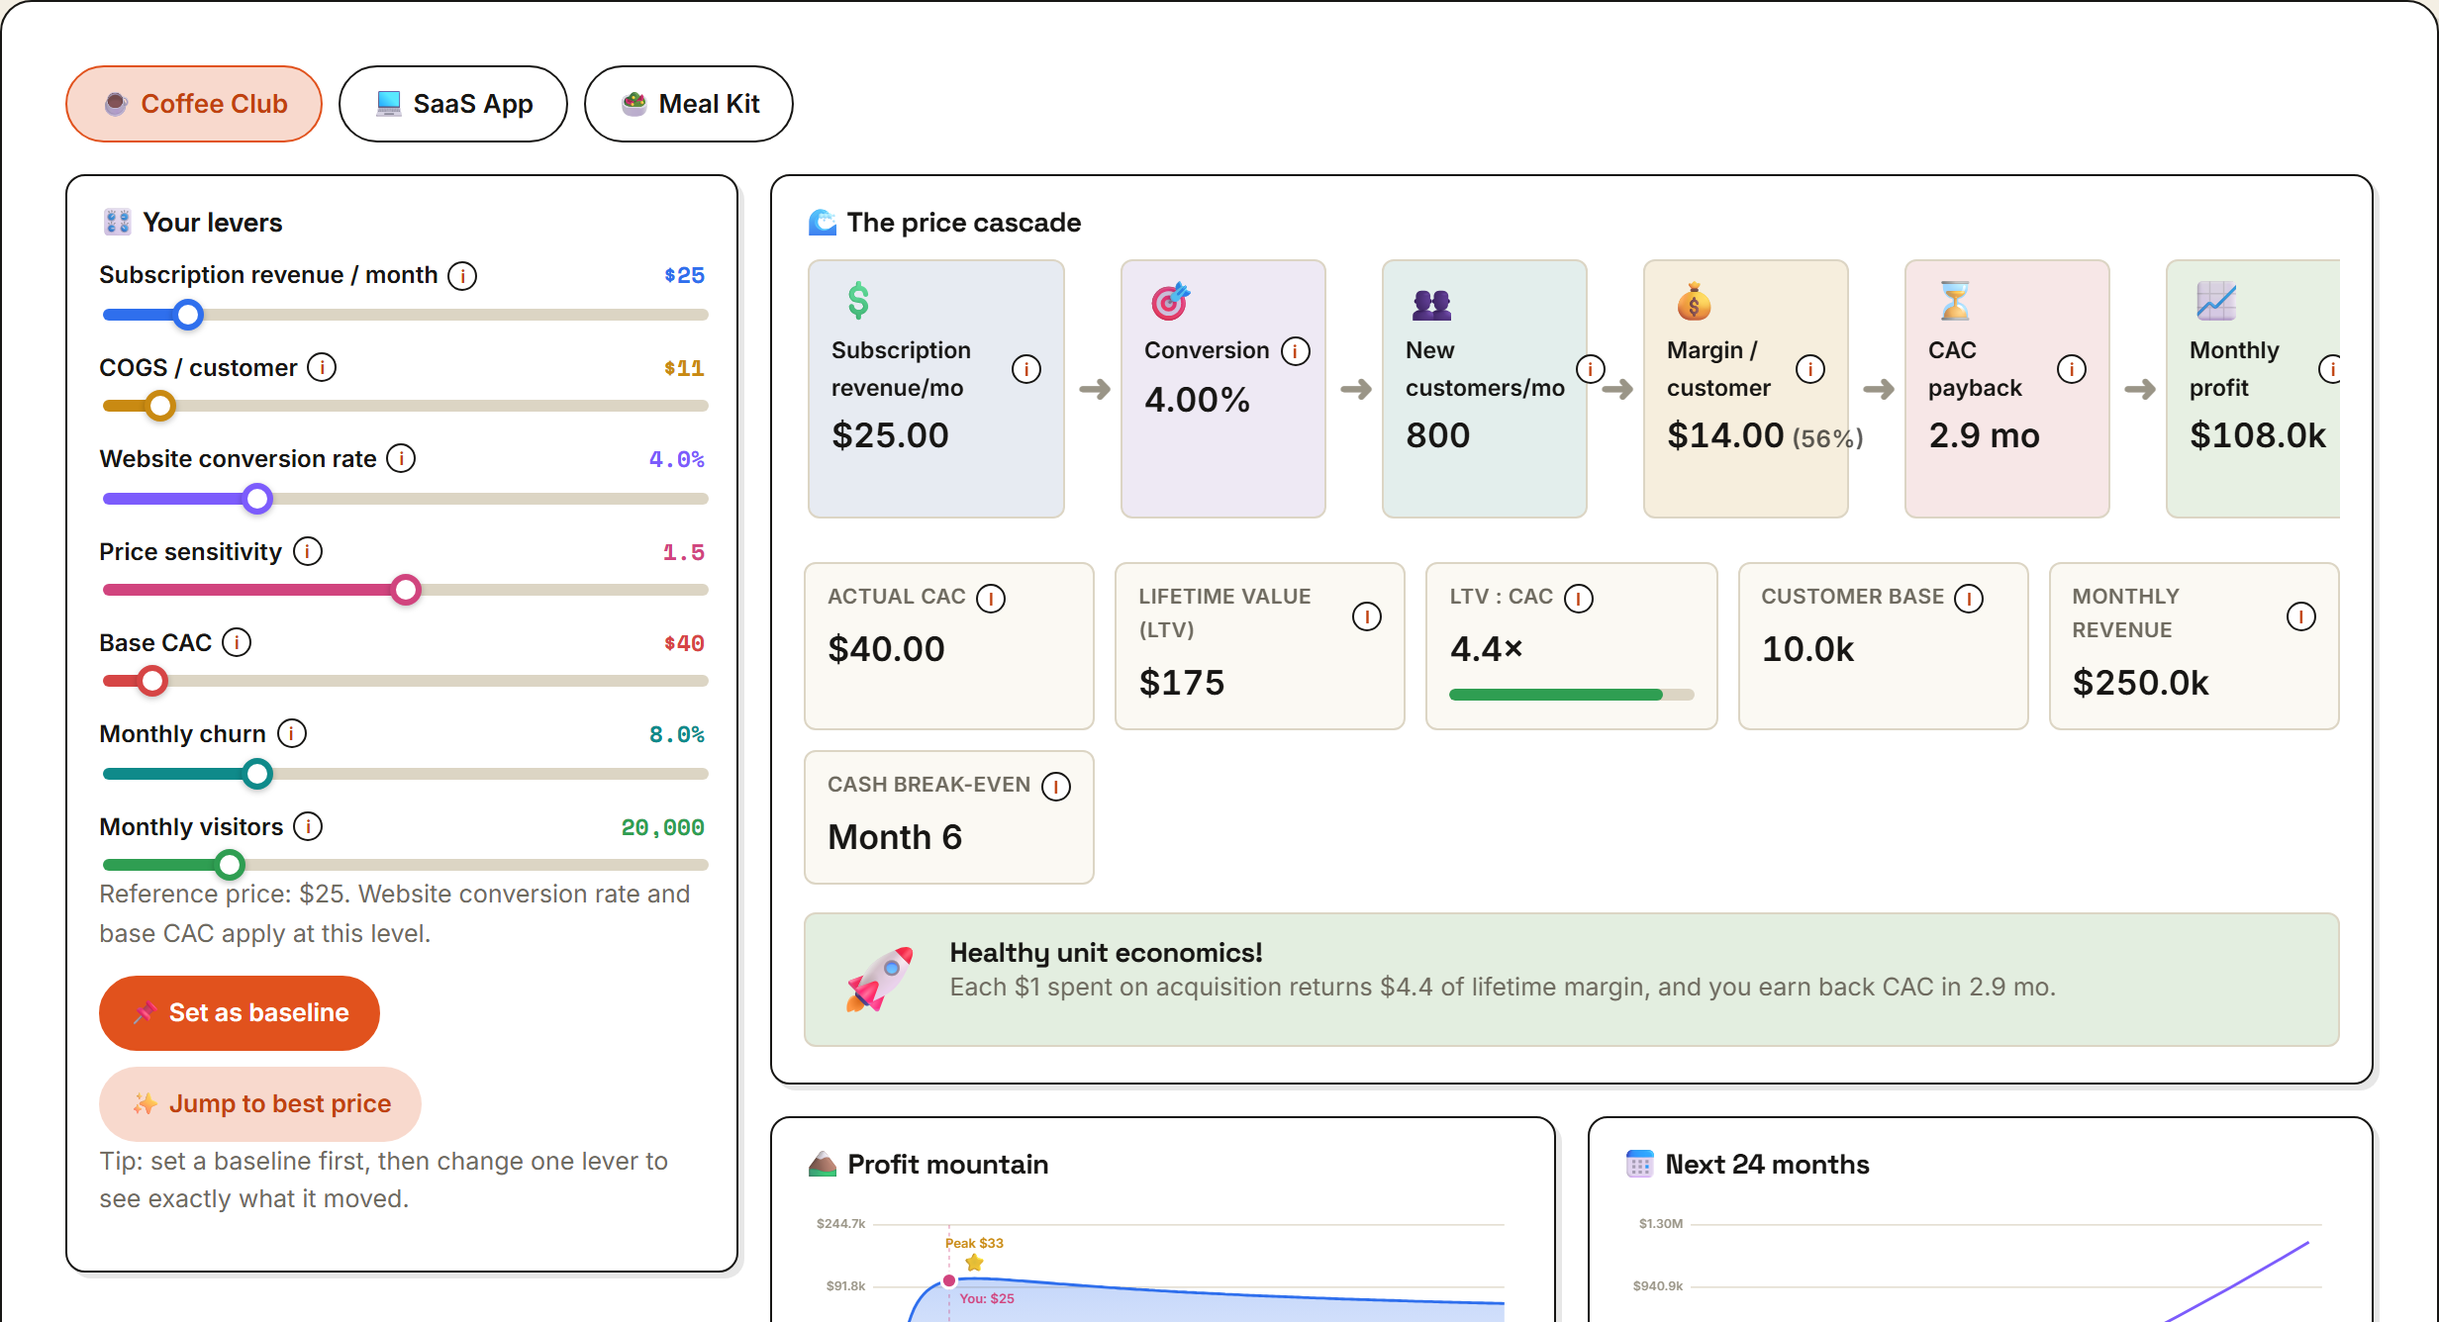2439x1322 pixels.
Task: Click the Your levers panel icon
Action: point(117,223)
